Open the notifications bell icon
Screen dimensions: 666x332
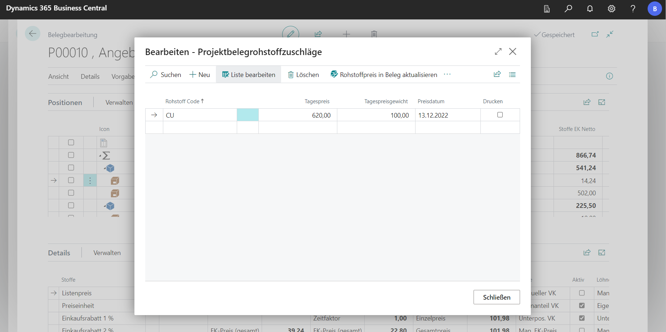(x=590, y=9)
